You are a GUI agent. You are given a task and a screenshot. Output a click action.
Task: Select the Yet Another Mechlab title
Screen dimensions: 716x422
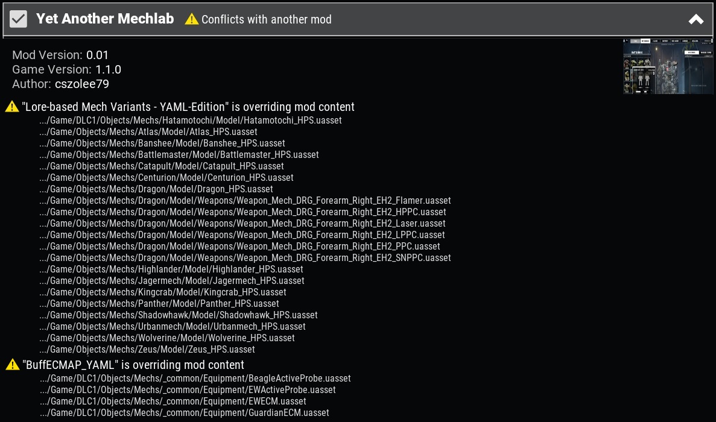point(105,19)
